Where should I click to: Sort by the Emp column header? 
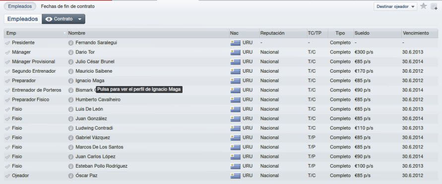(x=36, y=33)
